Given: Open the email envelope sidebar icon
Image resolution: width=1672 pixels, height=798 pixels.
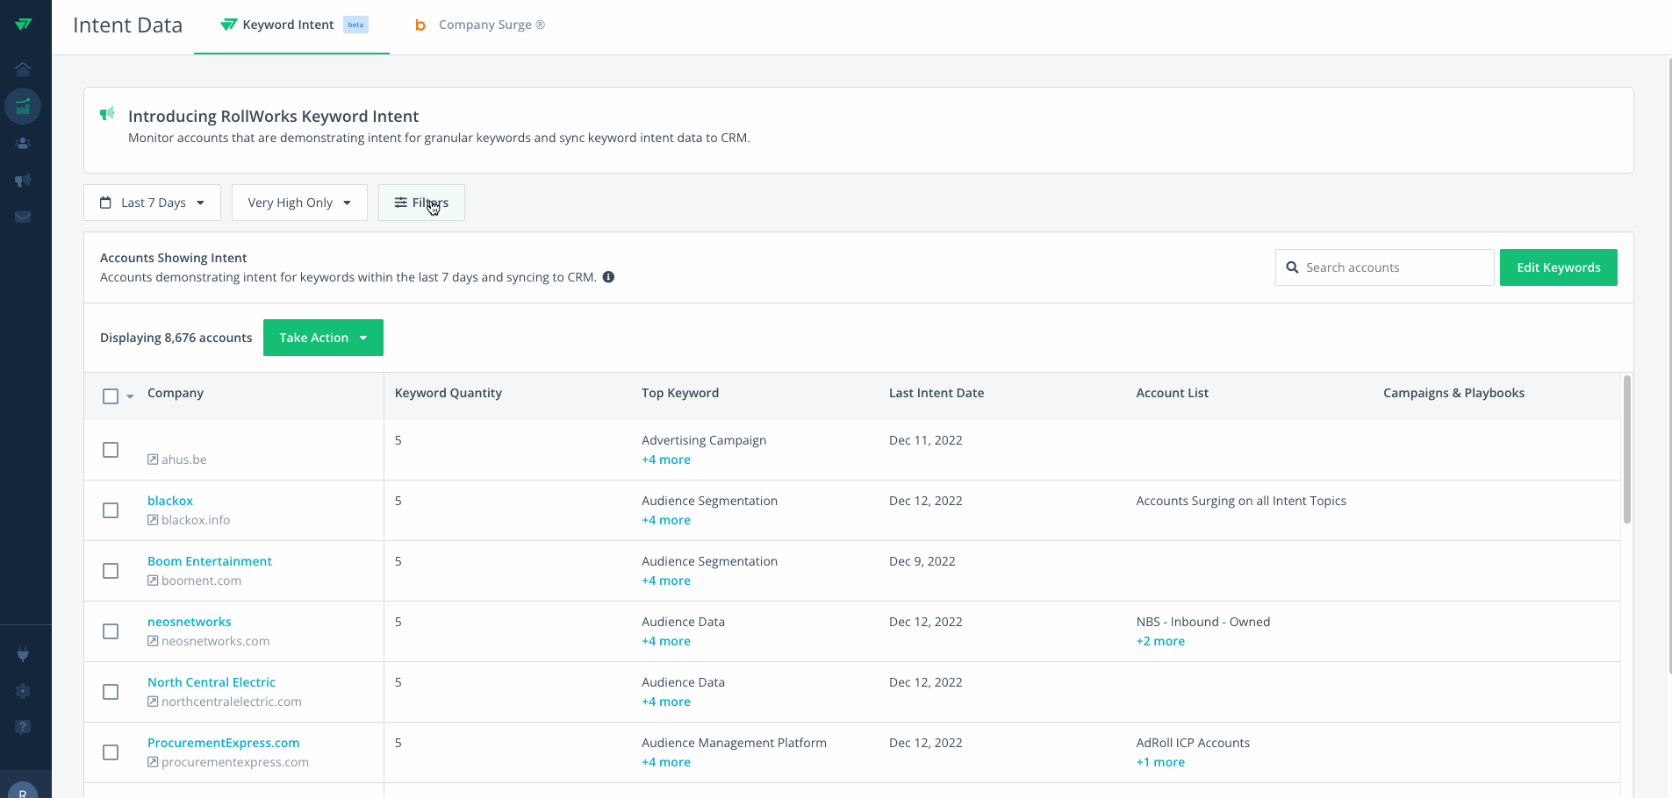Looking at the screenshot, I should coord(23,217).
